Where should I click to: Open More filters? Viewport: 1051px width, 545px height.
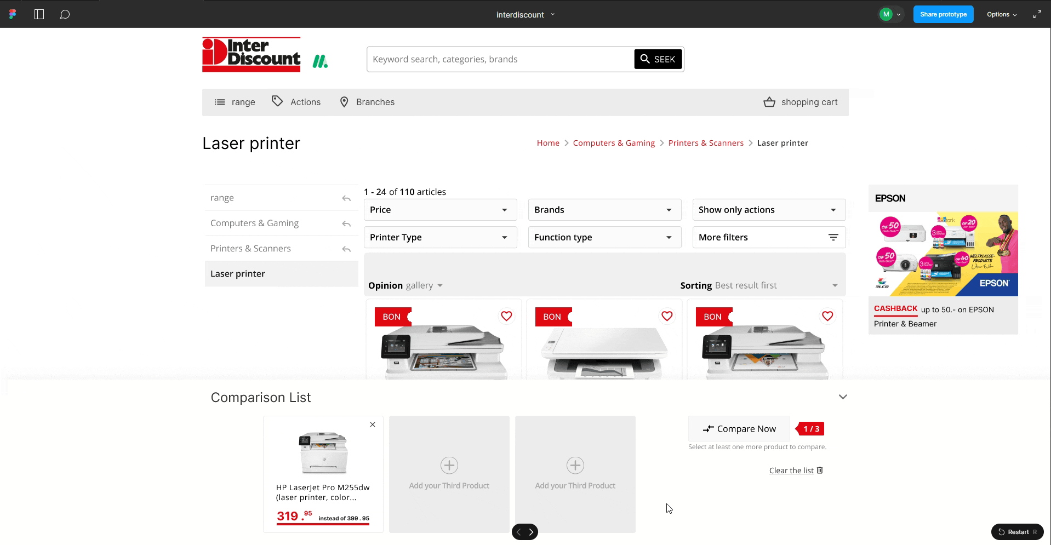point(769,237)
